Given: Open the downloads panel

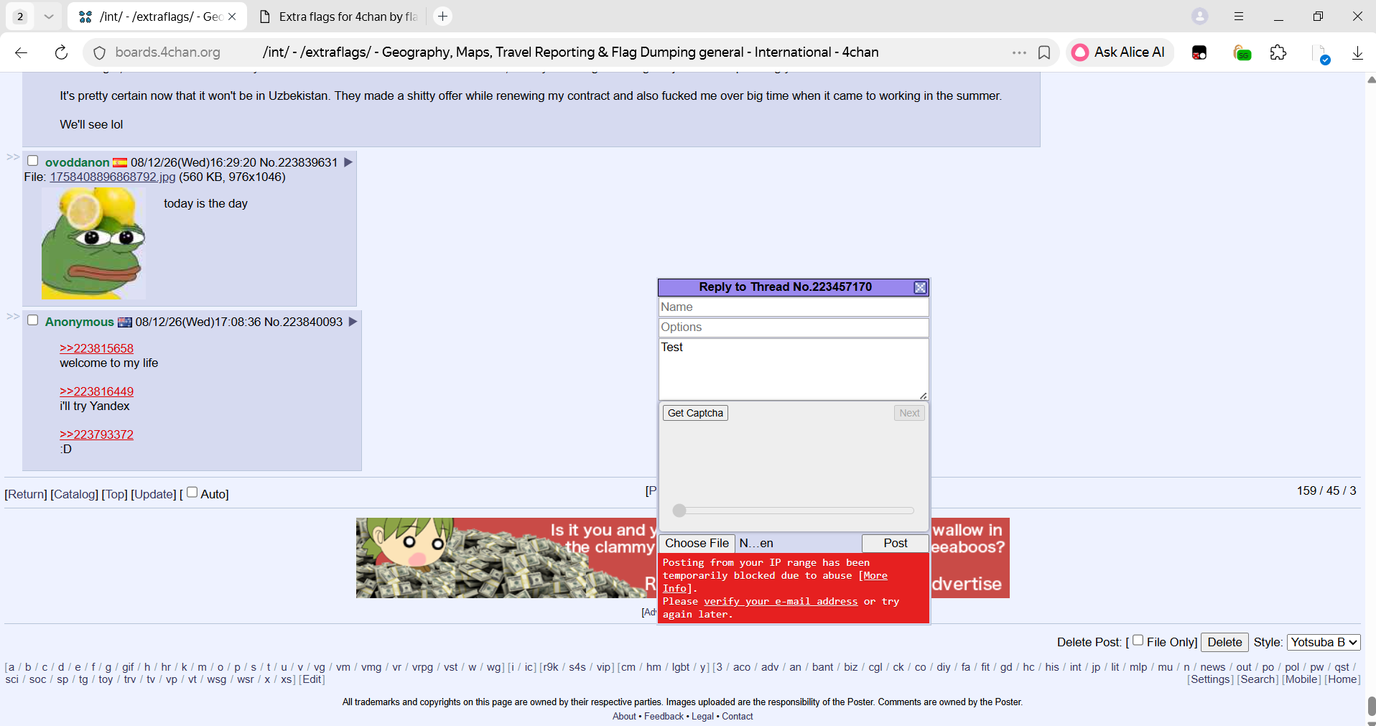Looking at the screenshot, I should tap(1357, 52).
